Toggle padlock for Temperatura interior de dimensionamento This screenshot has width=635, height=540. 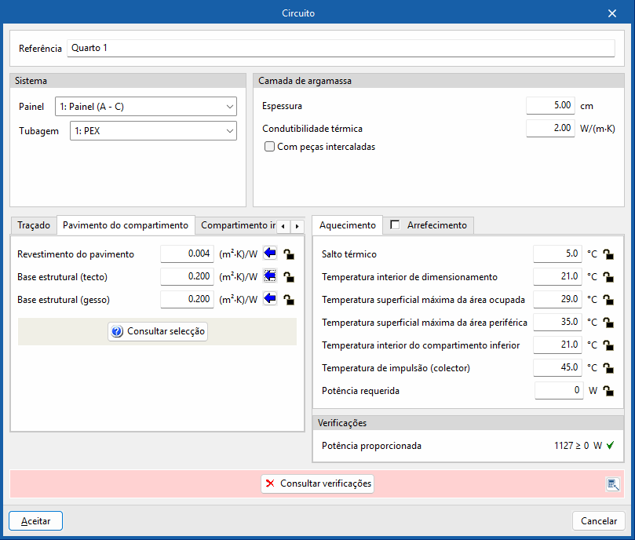tap(608, 277)
